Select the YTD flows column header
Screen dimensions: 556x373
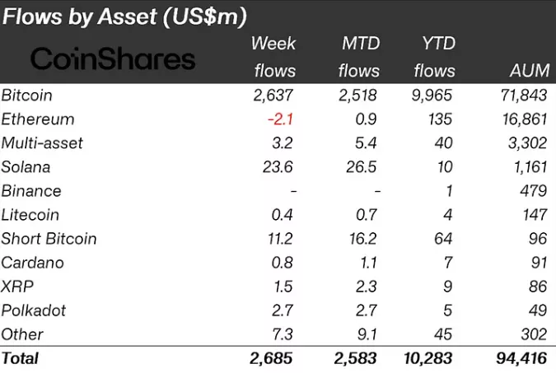pyautogui.click(x=434, y=57)
